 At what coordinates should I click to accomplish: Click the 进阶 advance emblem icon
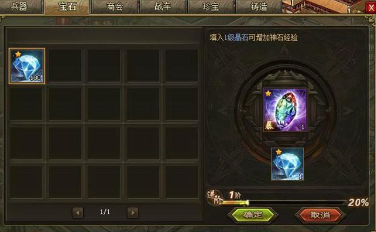tap(214, 198)
